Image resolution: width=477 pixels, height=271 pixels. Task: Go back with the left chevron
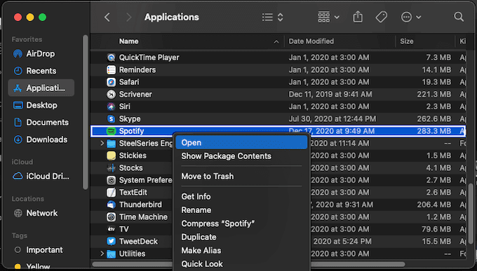107,17
